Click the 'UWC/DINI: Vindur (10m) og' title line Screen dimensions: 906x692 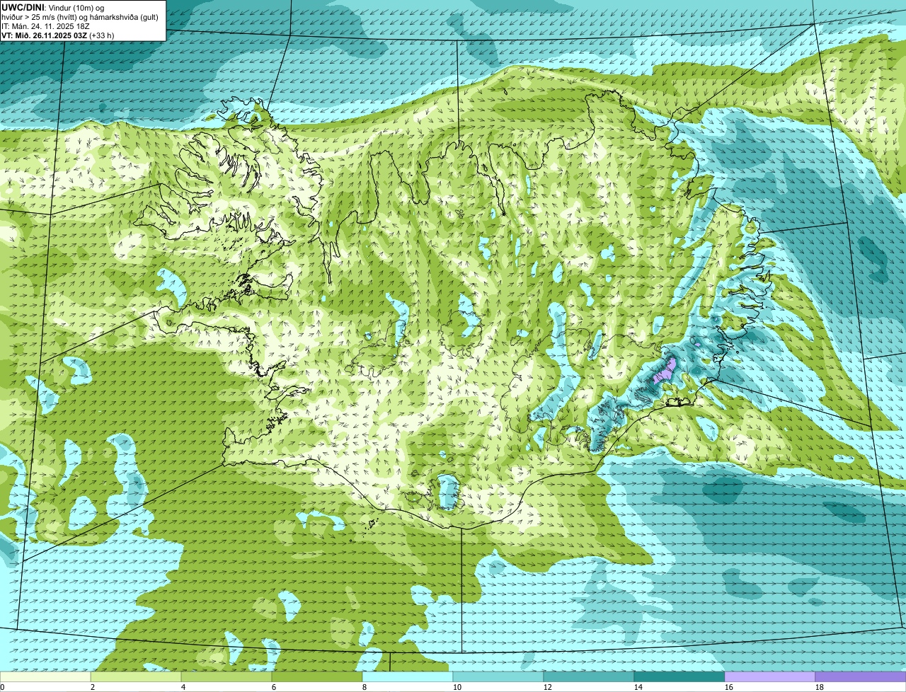tap(52, 7)
